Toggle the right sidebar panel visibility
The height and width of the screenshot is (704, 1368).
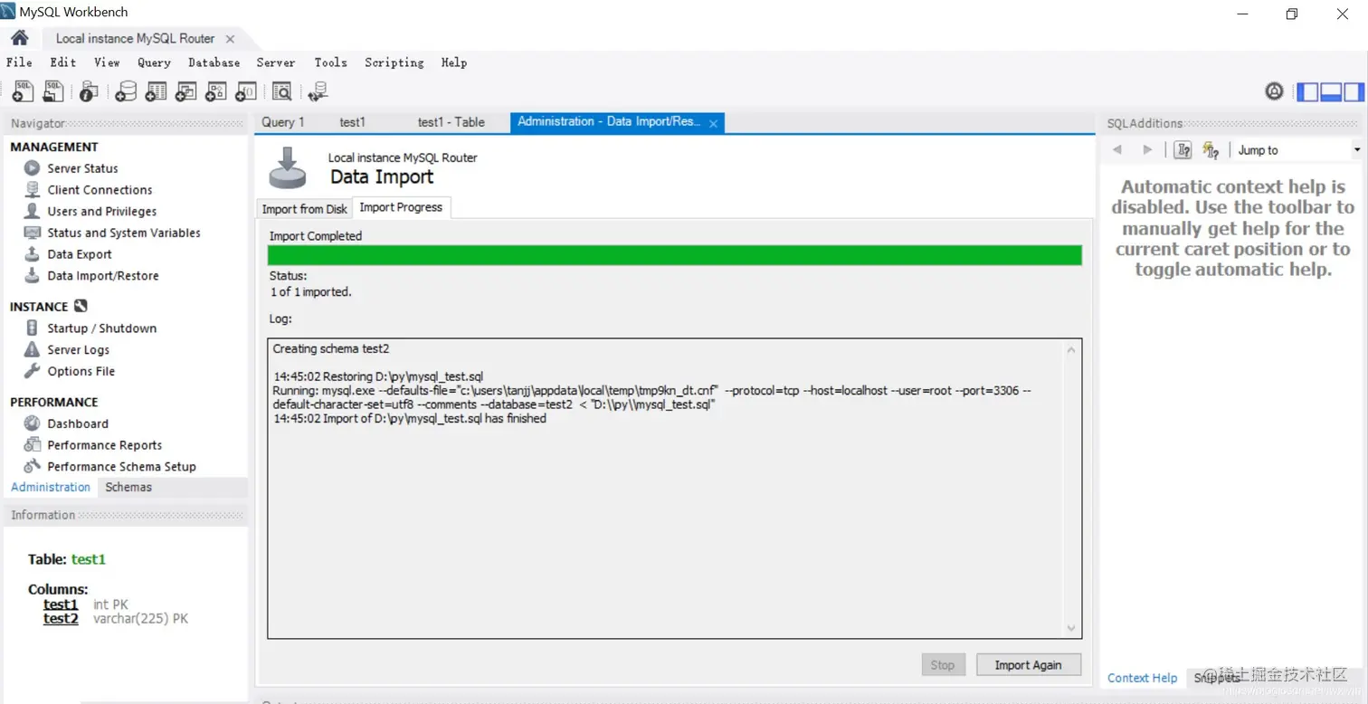[x=1354, y=91]
